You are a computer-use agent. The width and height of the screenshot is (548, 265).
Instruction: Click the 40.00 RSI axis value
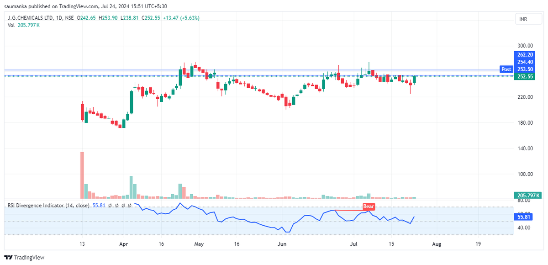click(524, 227)
